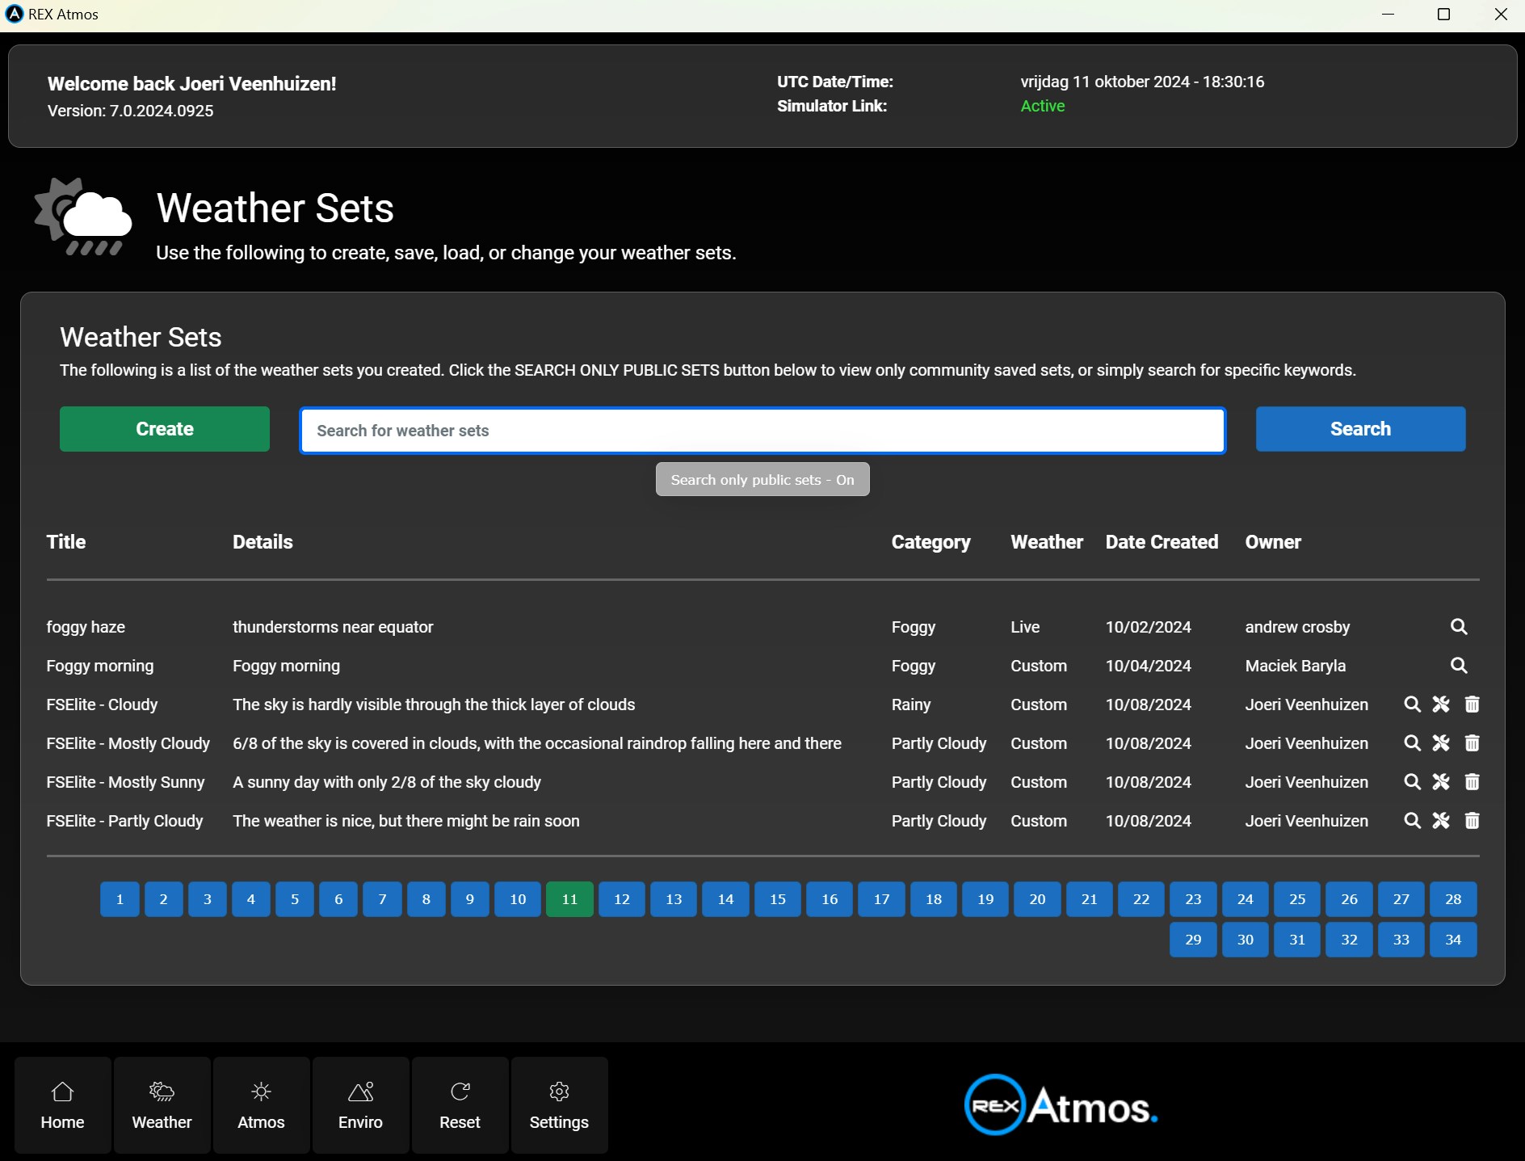View the FSElite - Partly Cloudy set
Viewport: 1525px width, 1161px height.
tap(1412, 821)
